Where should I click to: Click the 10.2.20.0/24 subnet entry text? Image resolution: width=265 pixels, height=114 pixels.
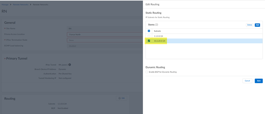pyautogui.click(x=160, y=41)
